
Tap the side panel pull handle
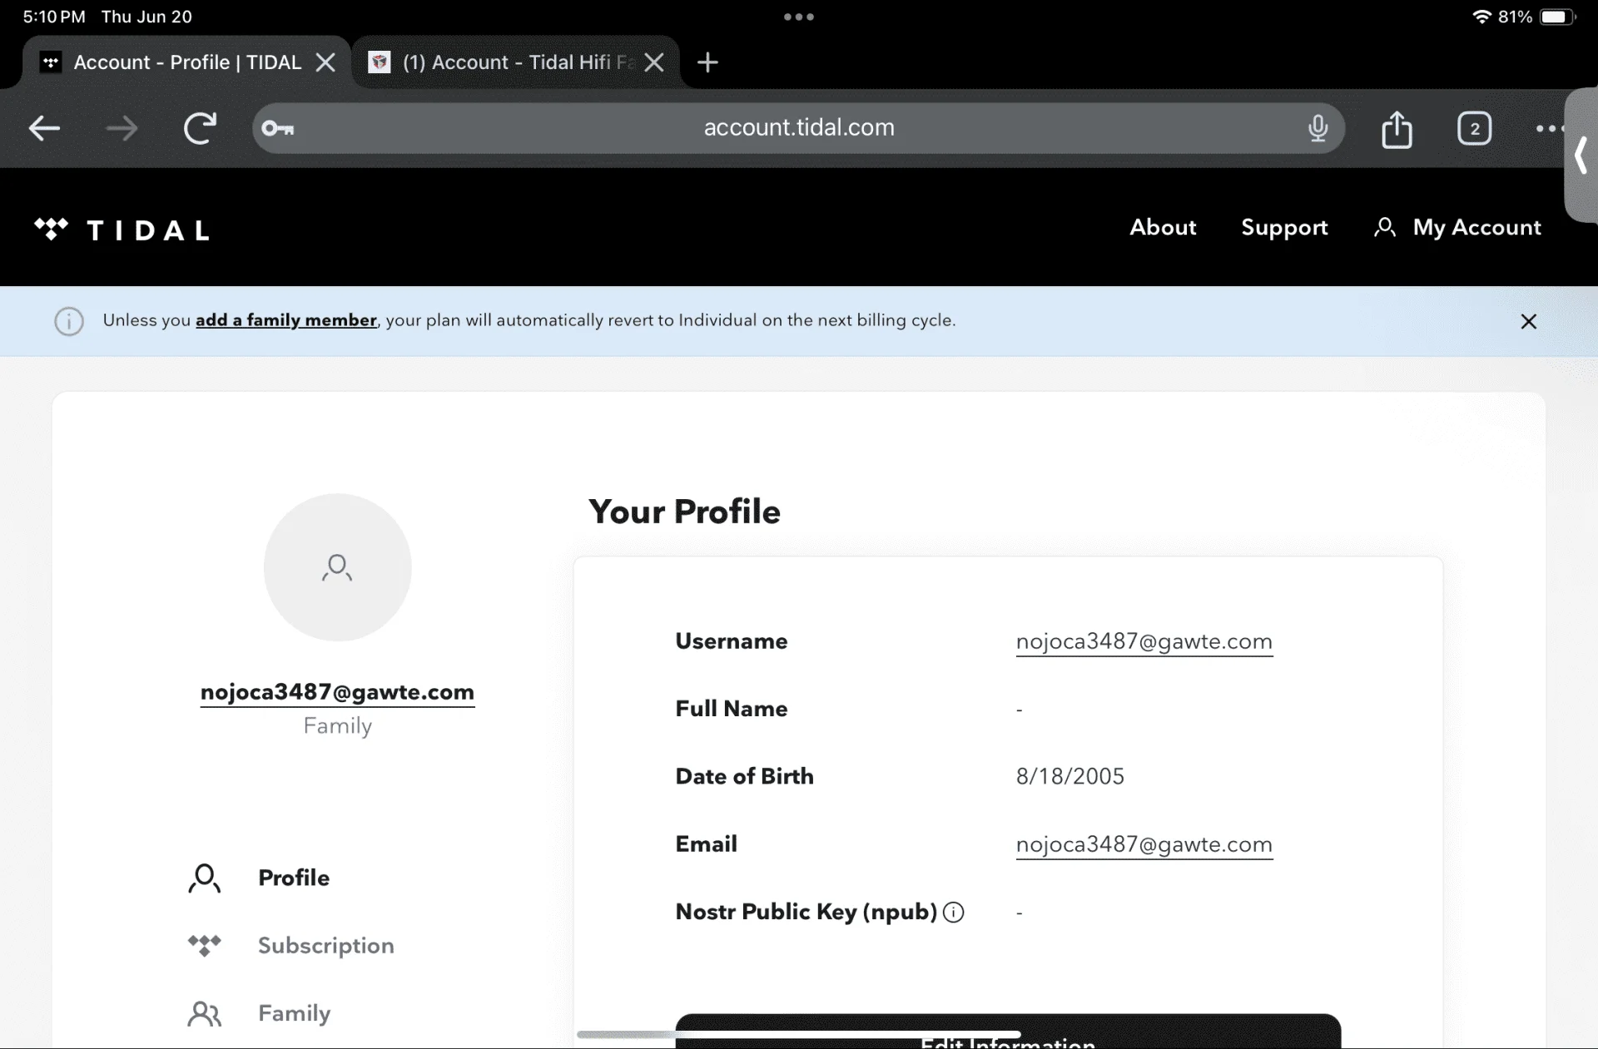(x=1581, y=156)
